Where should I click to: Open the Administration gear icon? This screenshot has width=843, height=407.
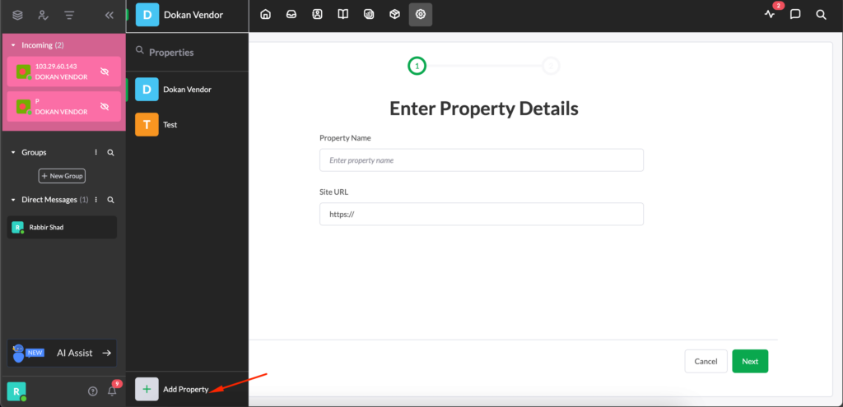(x=421, y=15)
